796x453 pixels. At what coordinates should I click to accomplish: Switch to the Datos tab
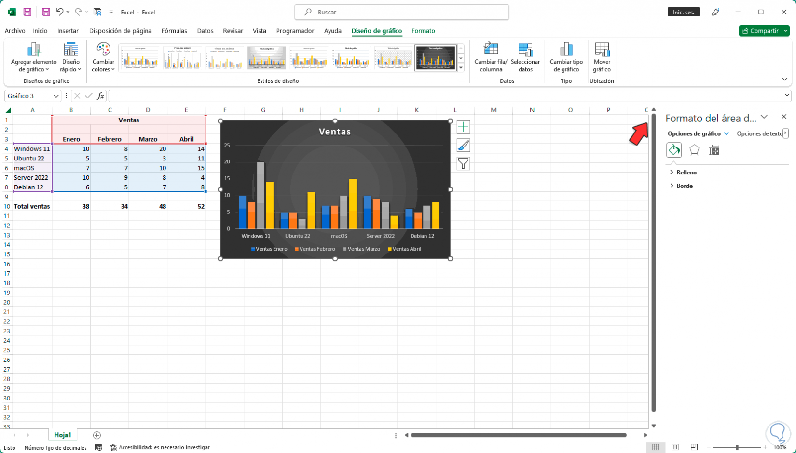click(x=205, y=31)
